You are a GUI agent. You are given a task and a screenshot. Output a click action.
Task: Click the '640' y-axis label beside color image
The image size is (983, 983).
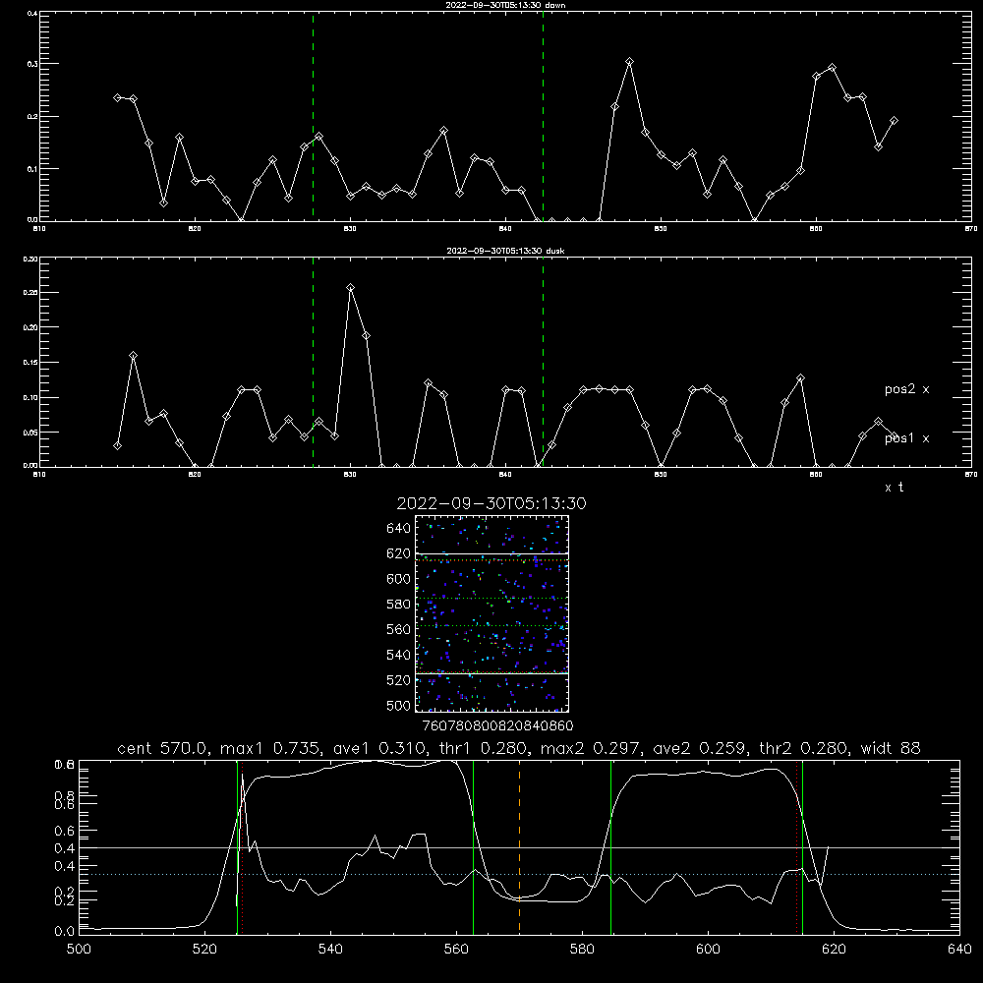click(399, 529)
